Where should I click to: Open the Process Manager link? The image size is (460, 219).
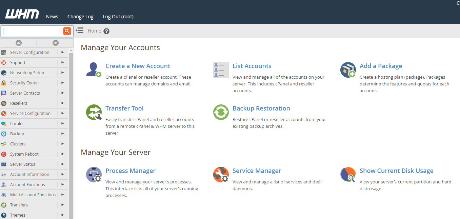pos(131,171)
